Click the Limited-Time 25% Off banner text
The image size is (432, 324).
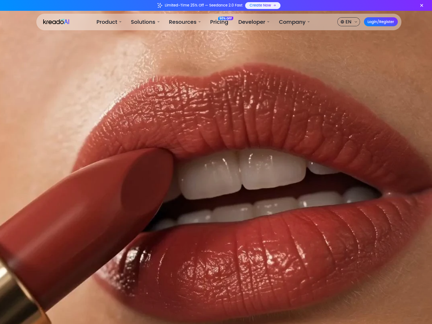pos(204,5)
